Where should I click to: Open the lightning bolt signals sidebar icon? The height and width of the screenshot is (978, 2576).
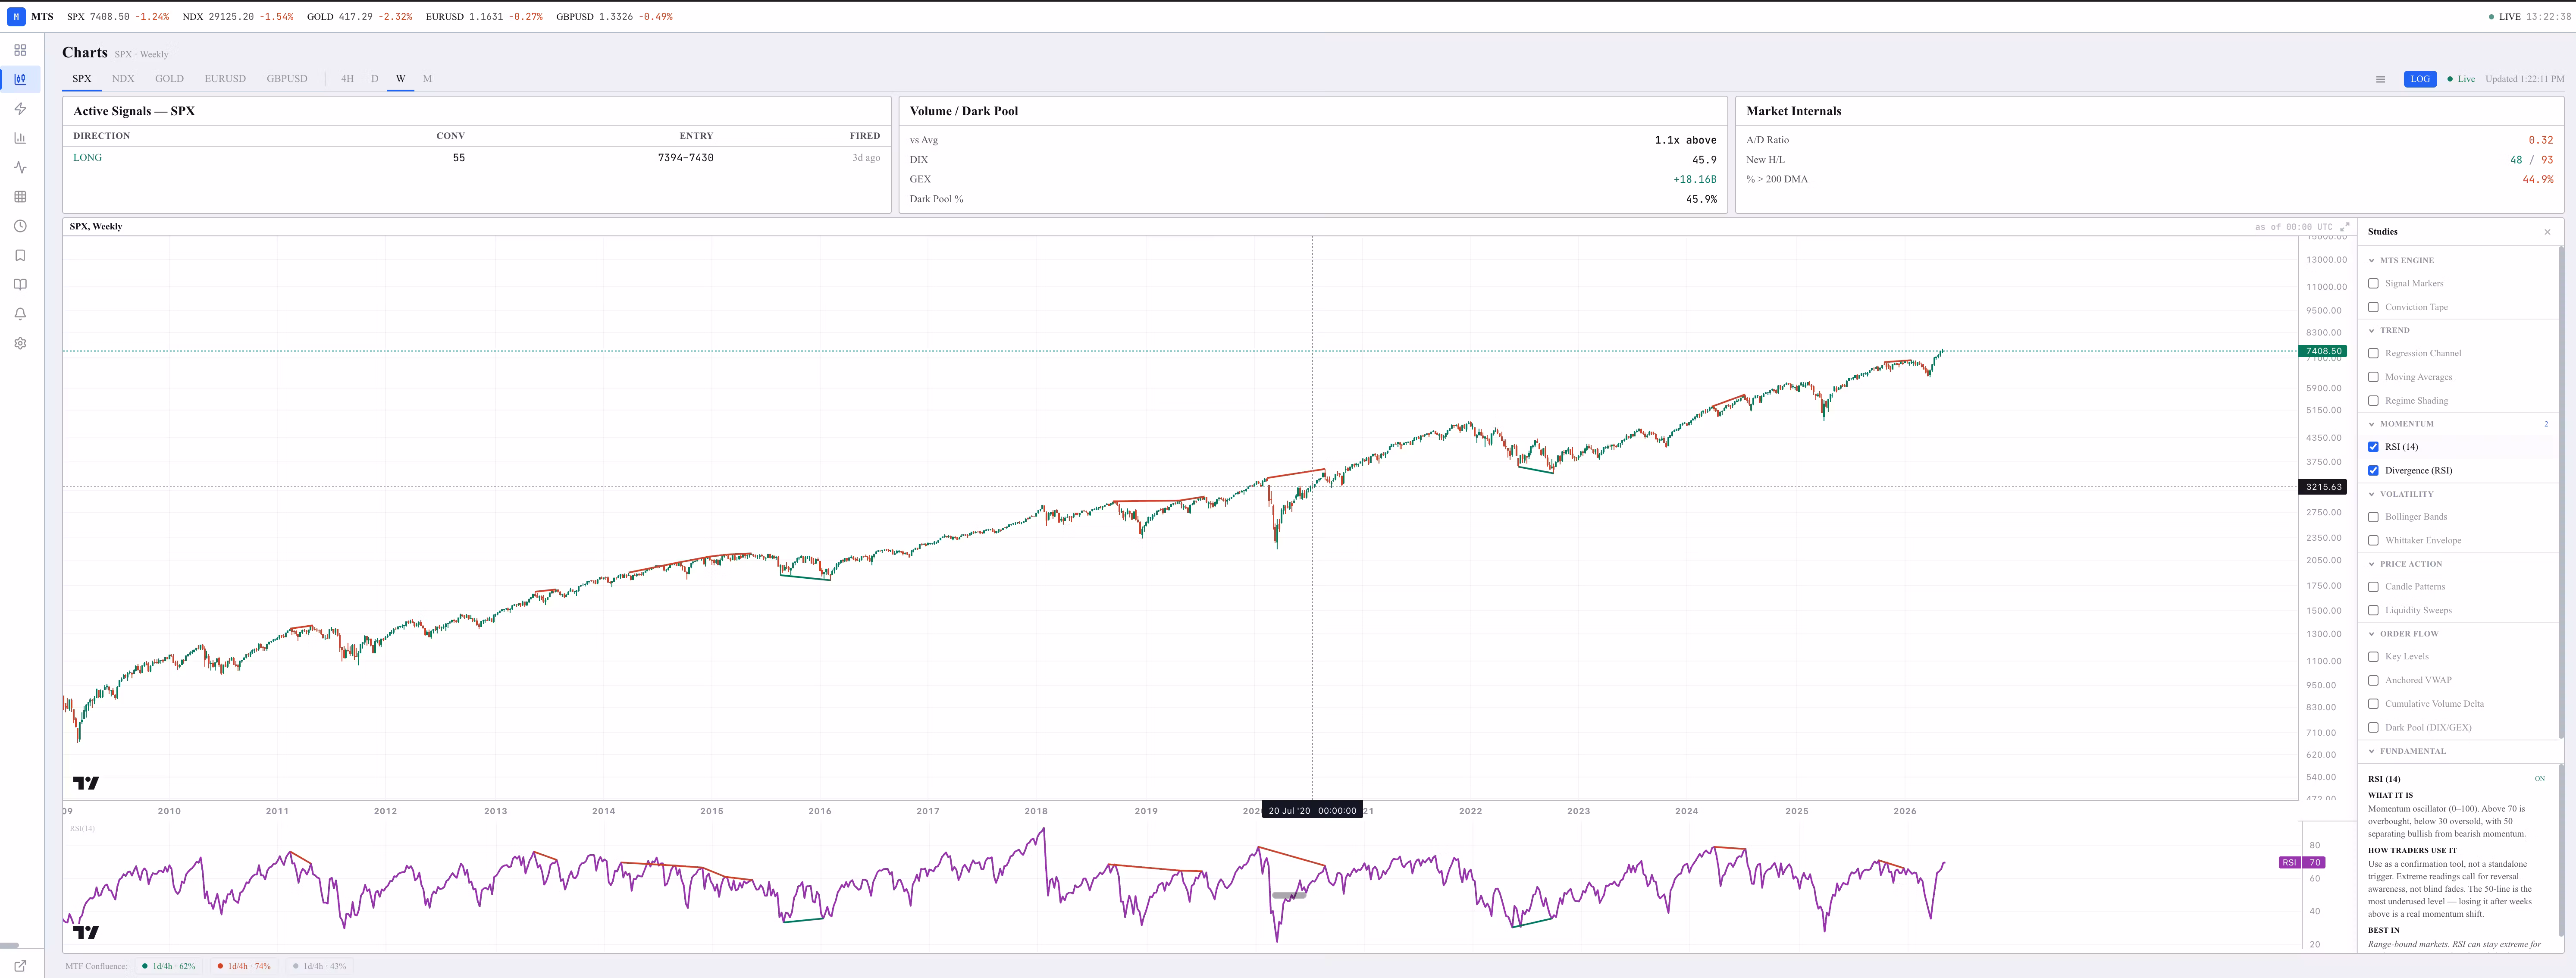pos(20,109)
